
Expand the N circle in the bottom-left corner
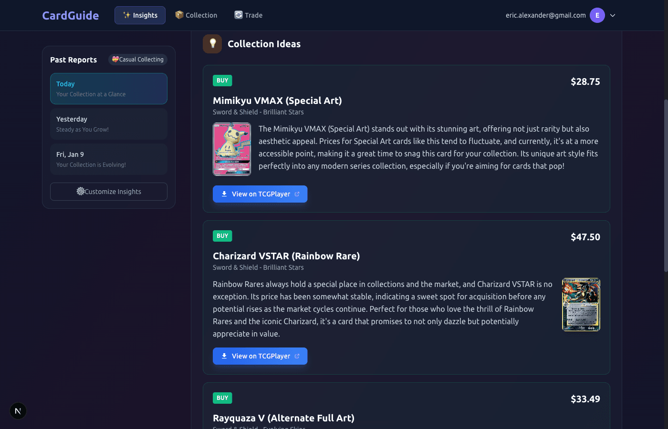pos(18,410)
